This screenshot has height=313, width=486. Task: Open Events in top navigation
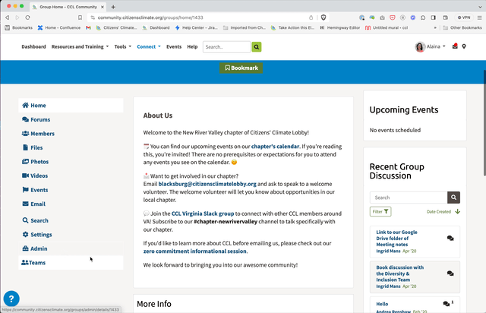click(174, 46)
